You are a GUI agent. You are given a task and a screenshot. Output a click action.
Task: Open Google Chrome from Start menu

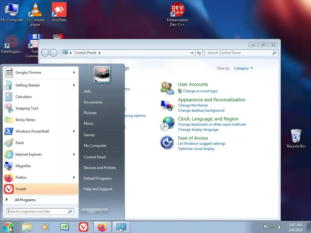click(41, 73)
